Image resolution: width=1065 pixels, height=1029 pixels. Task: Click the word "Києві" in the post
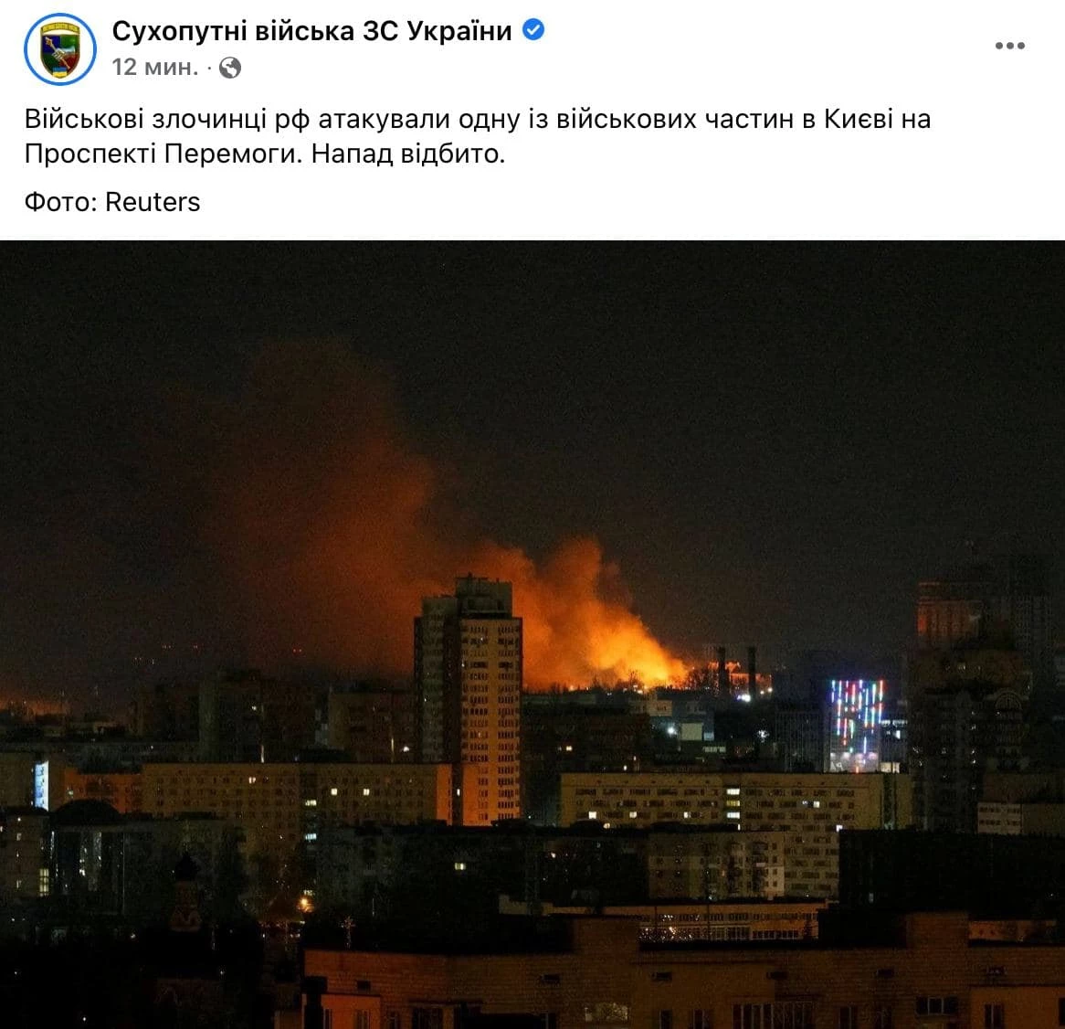[x=859, y=119]
